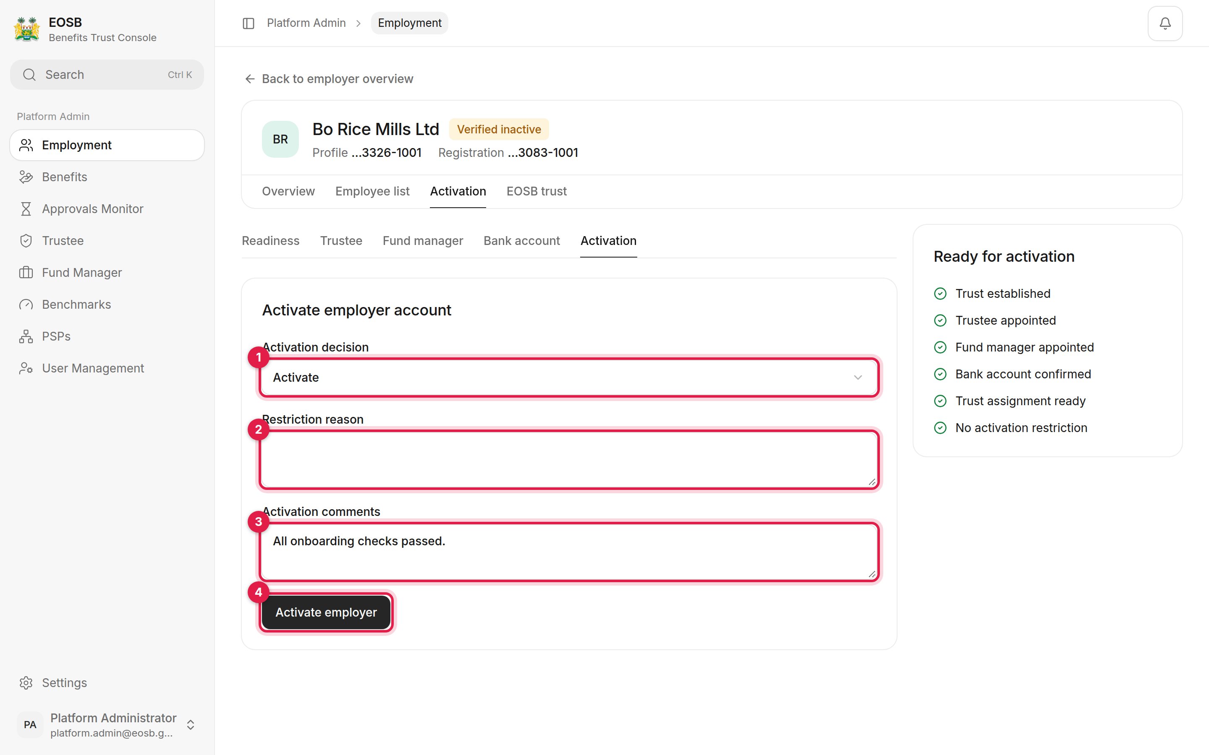Go to the Fund manager sub-tab
The width and height of the screenshot is (1209, 755).
pyautogui.click(x=423, y=241)
